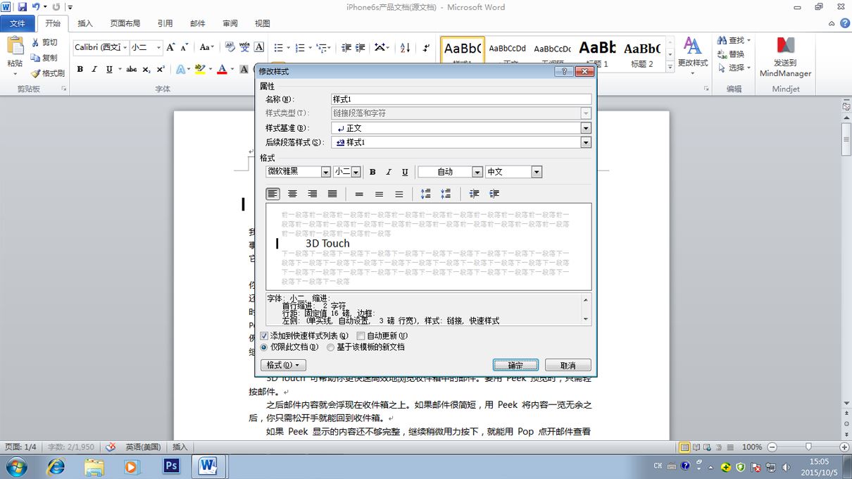Image resolution: width=852 pixels, height=479 pixels.
Task: Click the Windows Start button
Action: [16, 466]
